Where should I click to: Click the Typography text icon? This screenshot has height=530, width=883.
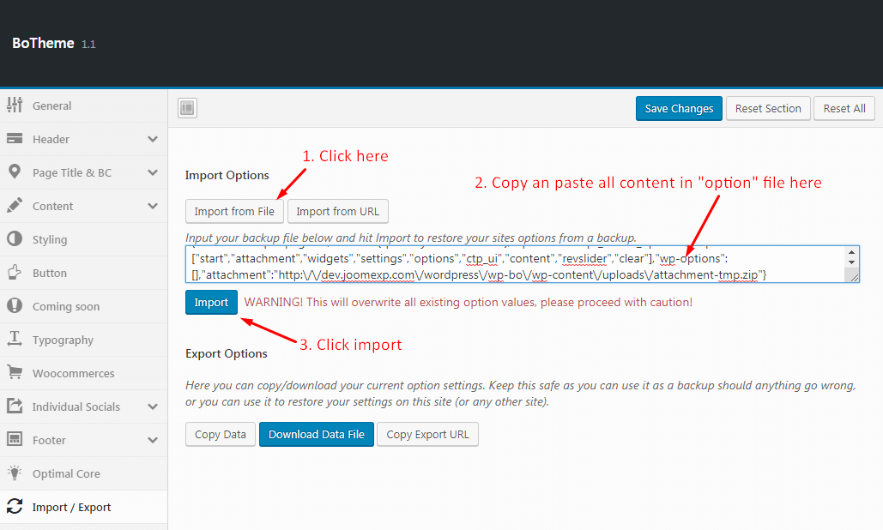coord(15,340)
